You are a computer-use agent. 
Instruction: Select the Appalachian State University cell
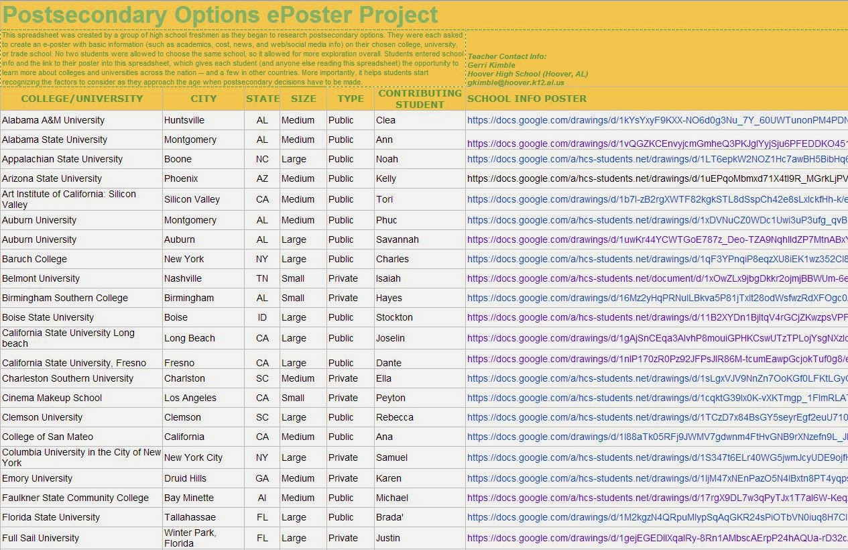(81, 159)
